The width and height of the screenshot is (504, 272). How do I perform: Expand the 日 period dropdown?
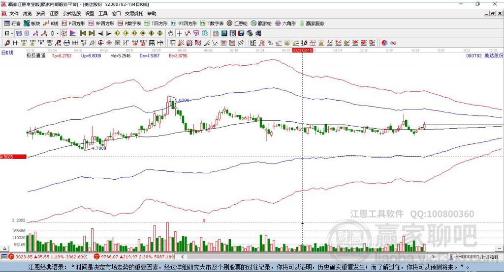pyautogui.click(x=12, y=33)
